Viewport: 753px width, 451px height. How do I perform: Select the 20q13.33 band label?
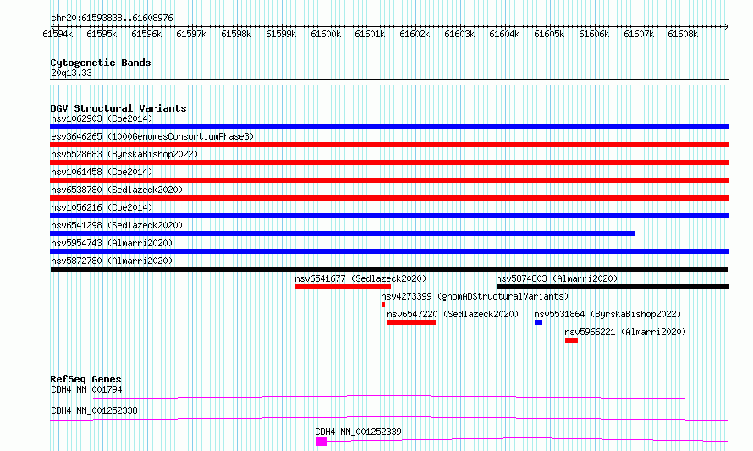coord(71,73)
